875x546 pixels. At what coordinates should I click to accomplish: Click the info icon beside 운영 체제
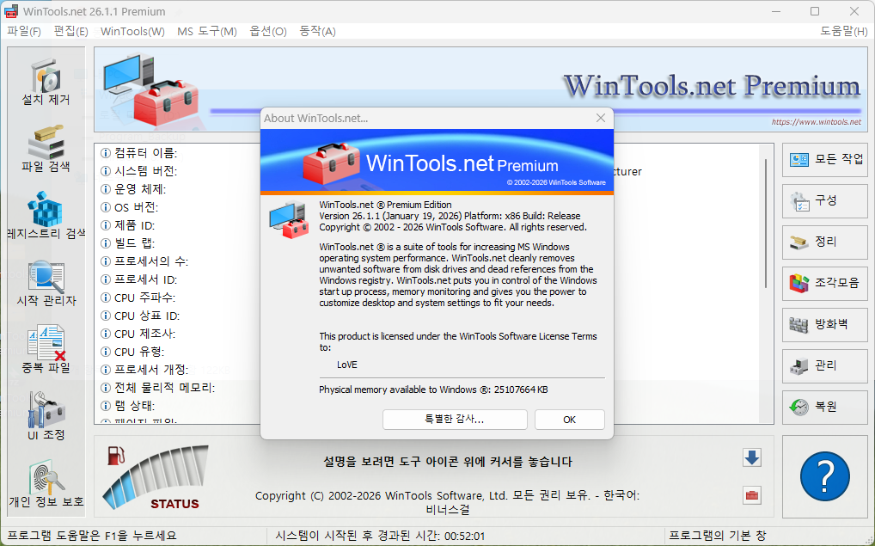pos(106,189)
